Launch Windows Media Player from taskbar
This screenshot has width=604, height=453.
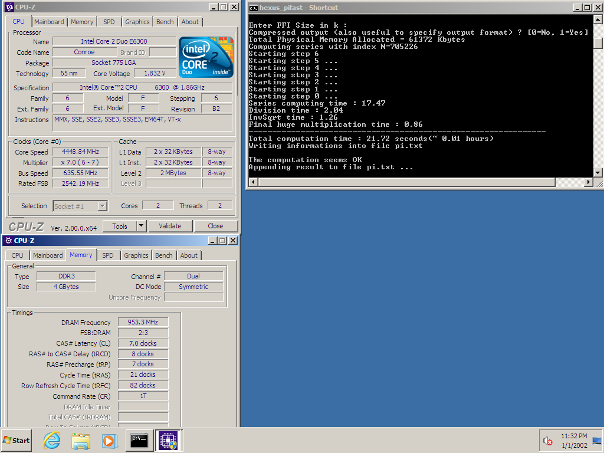(109, 440)
